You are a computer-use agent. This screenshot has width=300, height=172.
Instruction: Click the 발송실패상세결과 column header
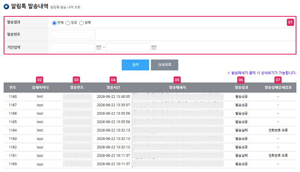tap(278, 88)
